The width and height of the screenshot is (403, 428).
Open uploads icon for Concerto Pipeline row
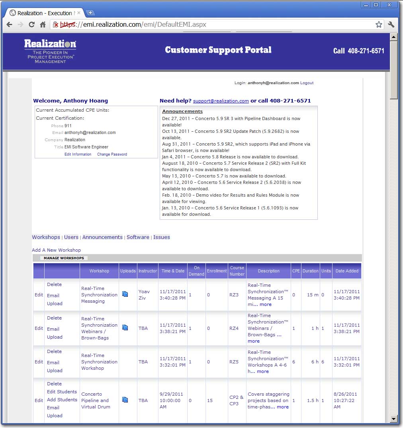click(x=125, y=400)
